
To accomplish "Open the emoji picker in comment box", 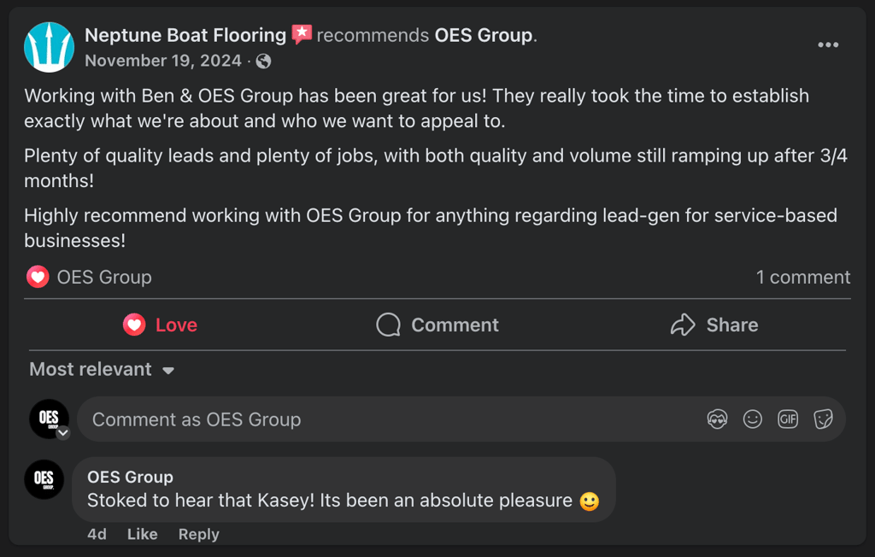I will [x=752, y=419].
